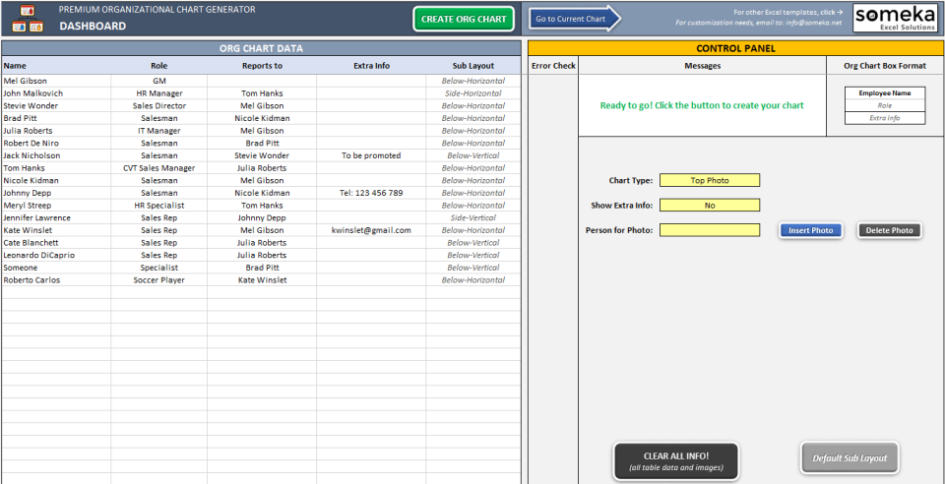
Task: Go to Current Chart arrow button
Action: pos(575,19)
